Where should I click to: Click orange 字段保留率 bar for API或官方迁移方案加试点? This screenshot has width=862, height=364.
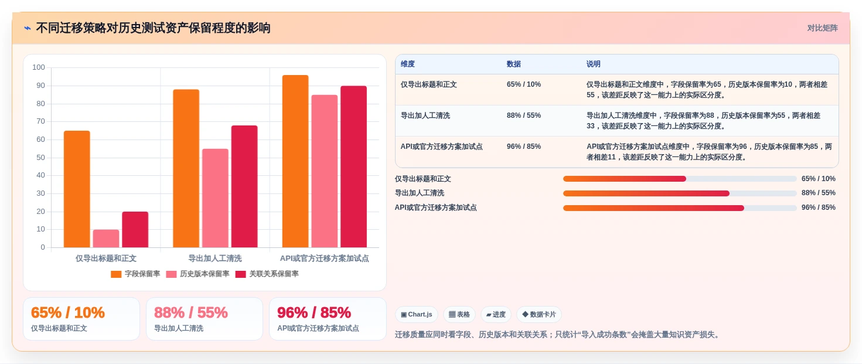[x=295, y=161]
